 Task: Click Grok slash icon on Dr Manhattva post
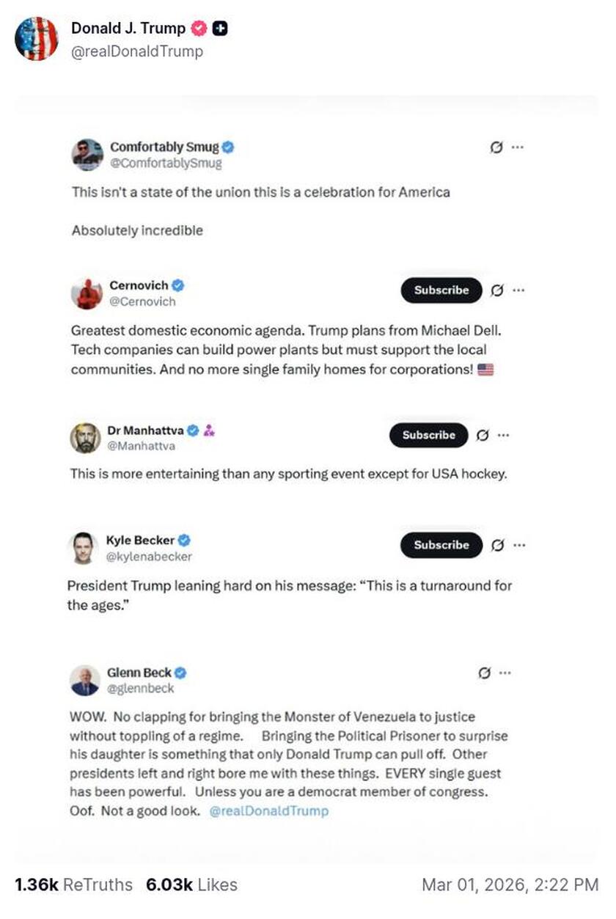(x=483, y=435)
